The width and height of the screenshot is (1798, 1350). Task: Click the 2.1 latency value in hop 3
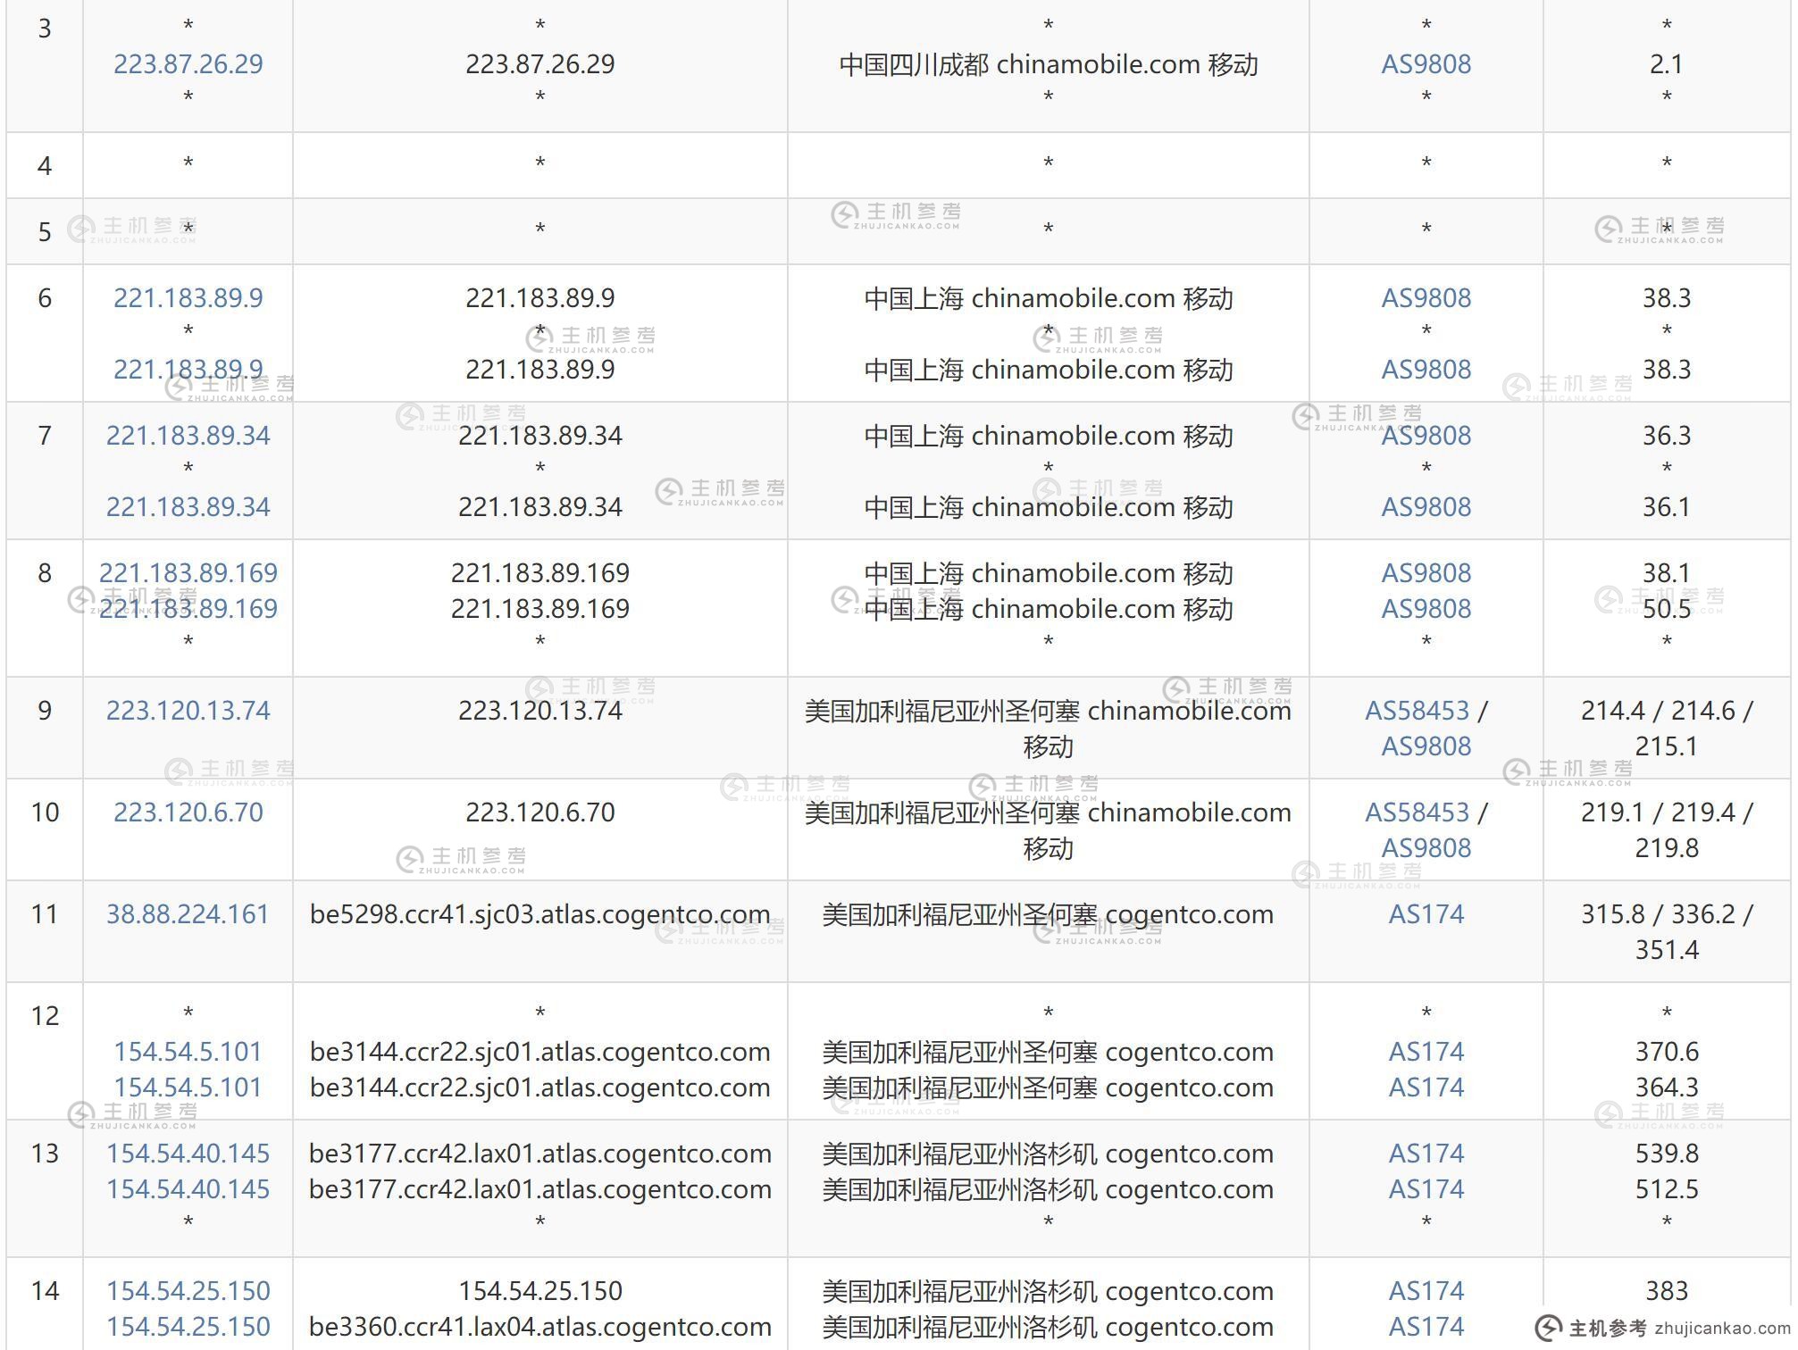point(1666,64)
